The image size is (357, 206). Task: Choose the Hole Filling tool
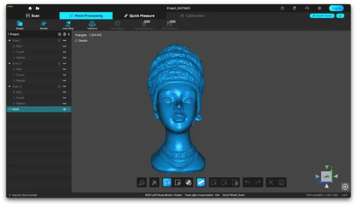click(x=68, y=25)
